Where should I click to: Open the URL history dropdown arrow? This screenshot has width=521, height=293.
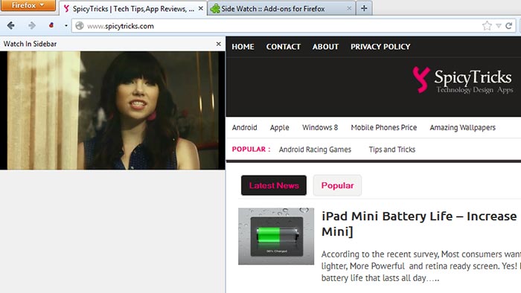coord(499,25)
